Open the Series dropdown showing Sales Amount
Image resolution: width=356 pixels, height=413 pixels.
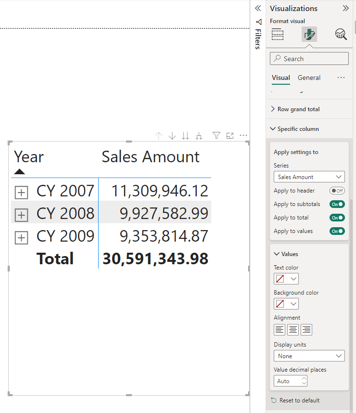tap(309, 177)
